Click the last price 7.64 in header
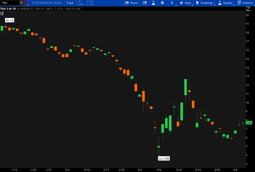Image resolution: width=255 pixels, height=172 pixels. [x=70, y=3]
